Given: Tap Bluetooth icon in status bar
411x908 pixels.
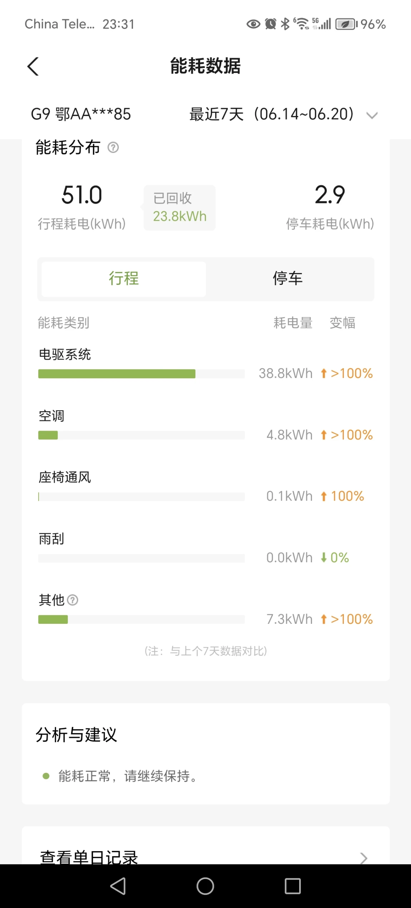Looking at the screenshot, I should (x=285, y=24).
